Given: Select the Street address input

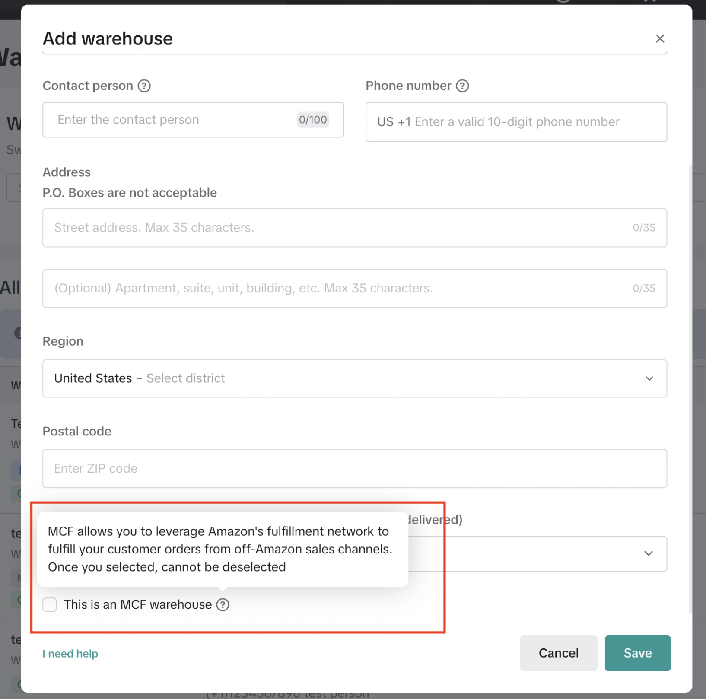Looking at the screenshot, I should [x=337, y=228].
